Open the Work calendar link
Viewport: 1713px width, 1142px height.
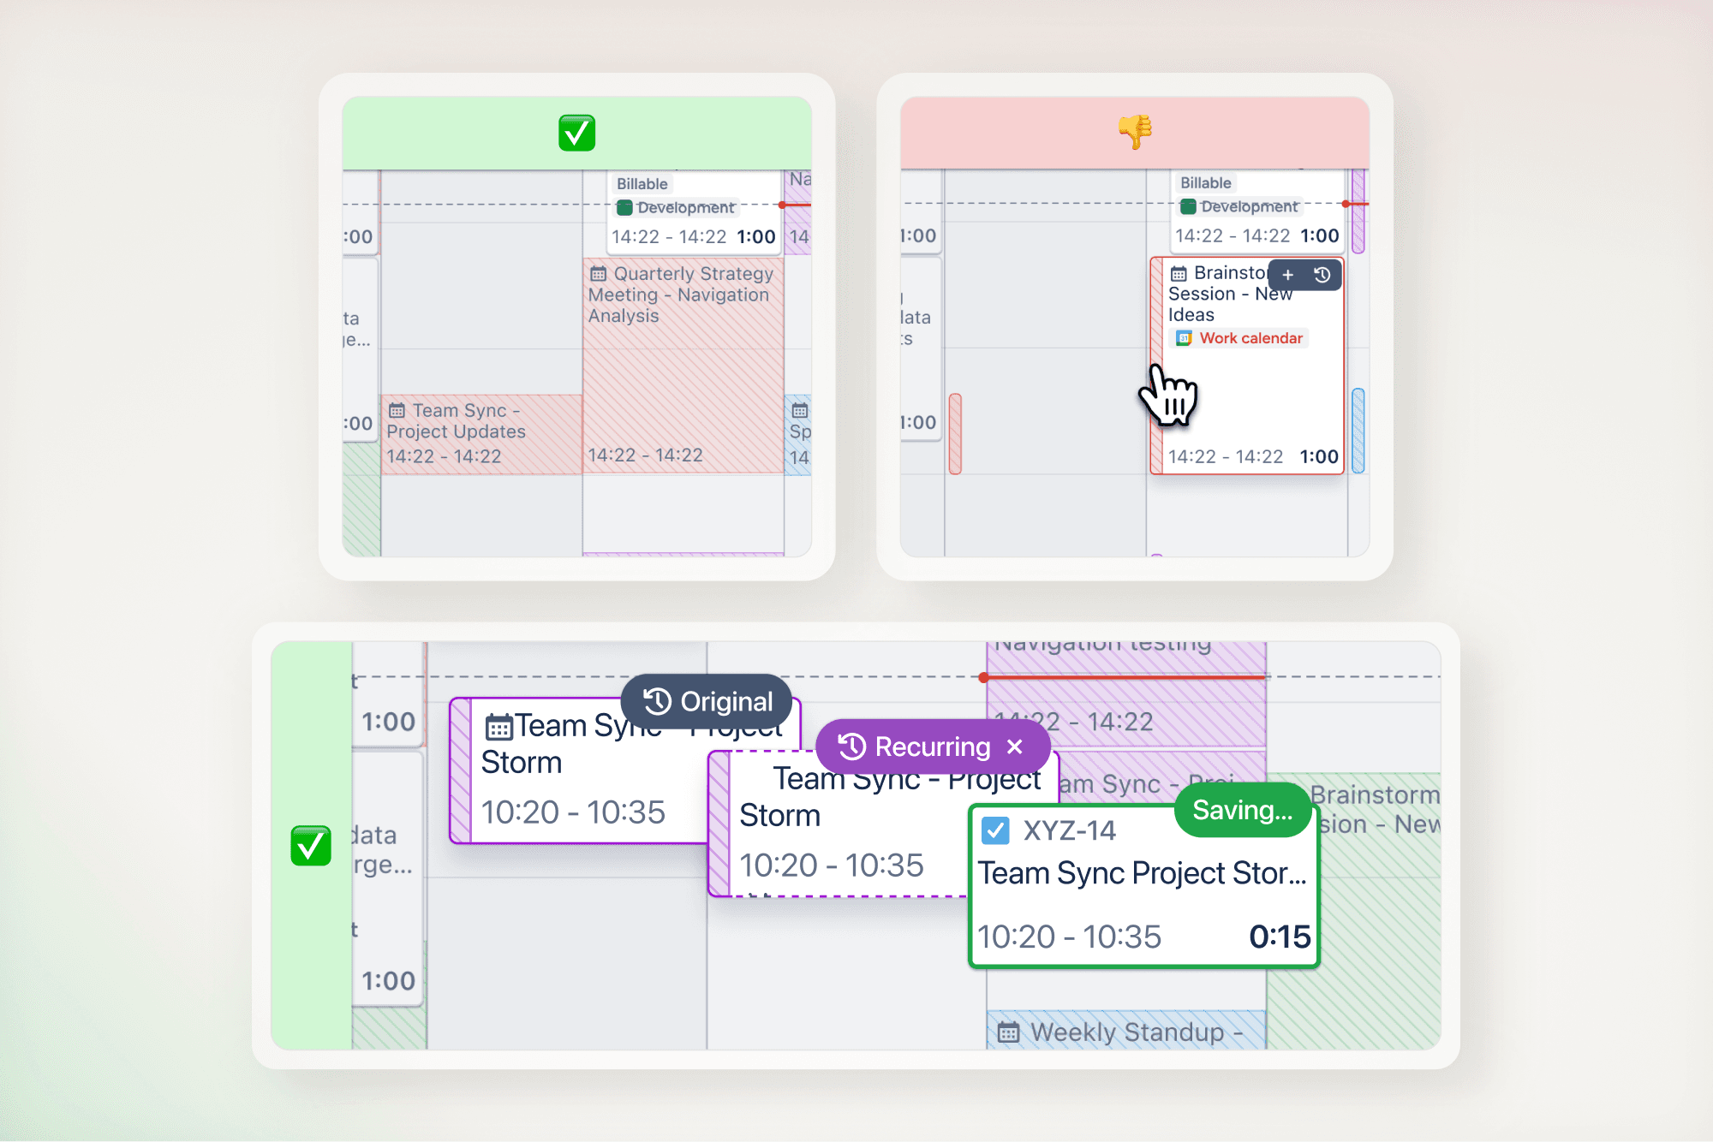click(x=1250, y=338)
